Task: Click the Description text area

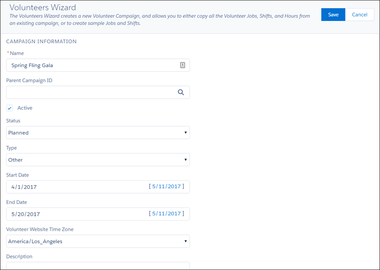Action: pyautogui.click(x=98, y=266)
